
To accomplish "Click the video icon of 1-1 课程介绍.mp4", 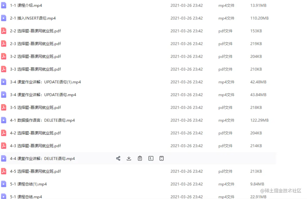I will [x=4, y=5].
